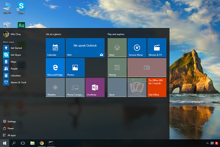The image size is (220, 147).
Task: Open the Groove Music tile
Action: pyautogui.click(x=137, y=48)
